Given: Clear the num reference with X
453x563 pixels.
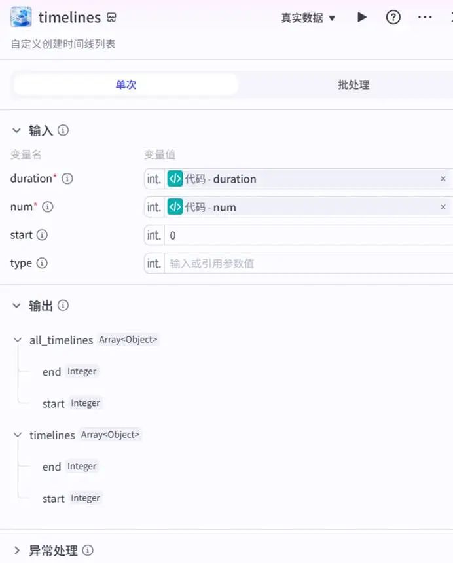Looking at the screenshot, I should point(443,207).
